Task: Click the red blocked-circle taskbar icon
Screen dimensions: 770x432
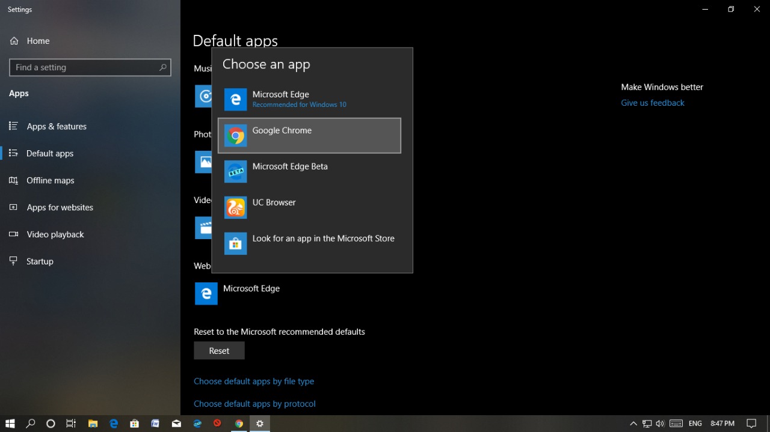Action: (218, 424)
